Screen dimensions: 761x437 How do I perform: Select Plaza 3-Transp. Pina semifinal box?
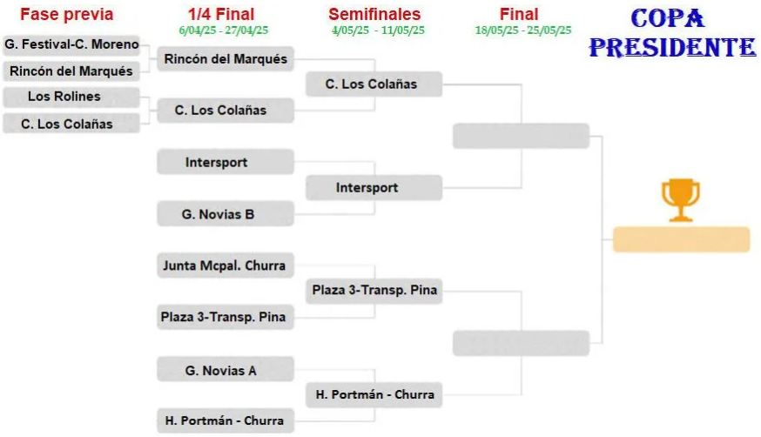tap(374, 291)
